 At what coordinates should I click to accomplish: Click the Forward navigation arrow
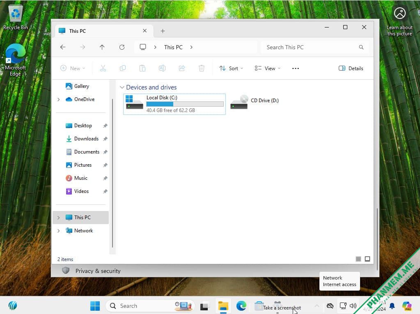tap(83, 47)
